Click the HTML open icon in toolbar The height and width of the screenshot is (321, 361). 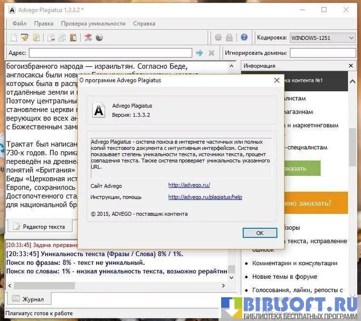click(24, 37)
